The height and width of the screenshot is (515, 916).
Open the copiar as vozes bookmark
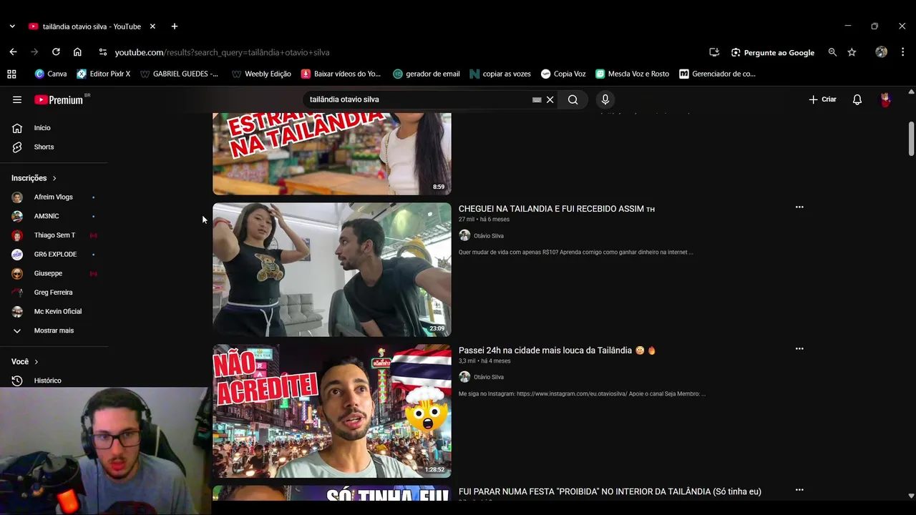pos(500,74)
